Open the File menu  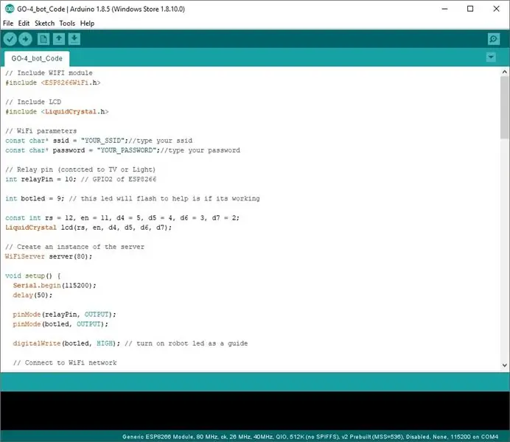pos(8,24)
